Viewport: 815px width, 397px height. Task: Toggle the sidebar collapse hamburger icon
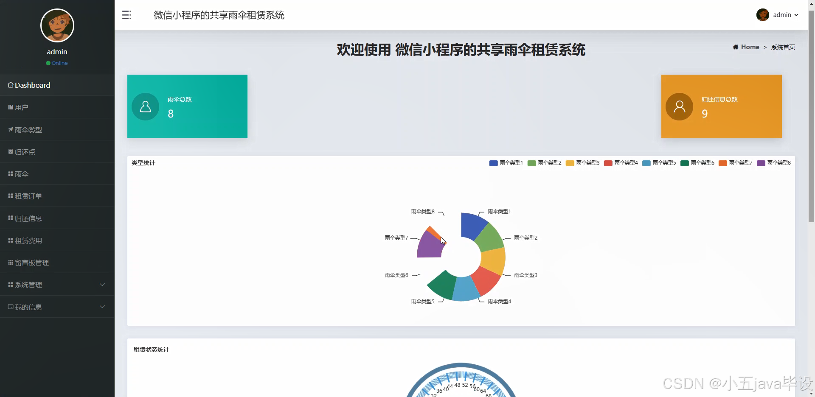126,15
